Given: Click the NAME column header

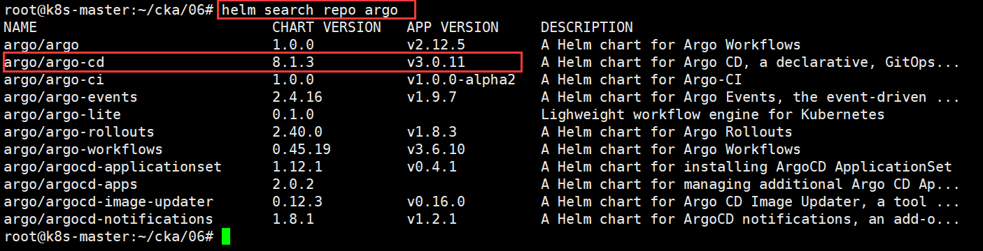Looking at the screenshot, I should point(20,28).
